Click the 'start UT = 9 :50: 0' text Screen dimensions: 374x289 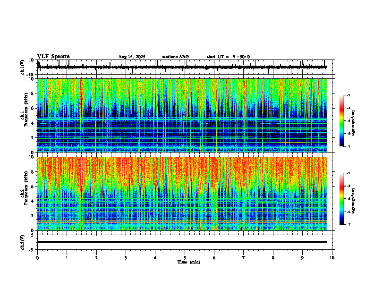[x=228, y=57]
